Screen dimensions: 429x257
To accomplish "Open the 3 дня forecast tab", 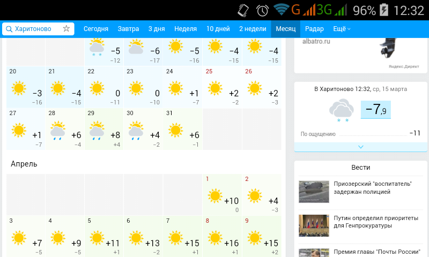I will coord(157,29).
